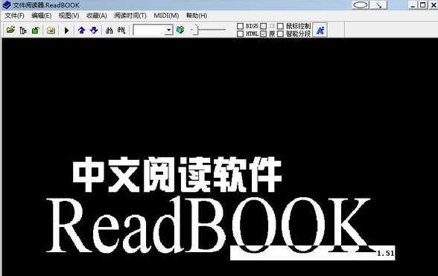Click the find next binoculars icon
This screenshot has height=276, width=438.
[x=121, y=31]
